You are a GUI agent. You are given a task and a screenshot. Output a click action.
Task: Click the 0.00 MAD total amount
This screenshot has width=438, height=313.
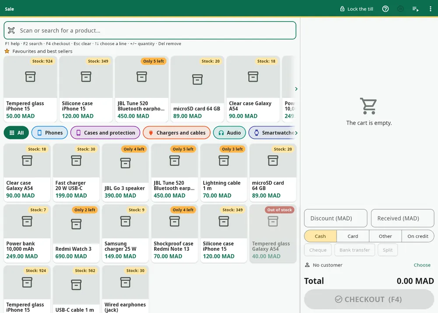pyautogui.click(x=415, y=281)
